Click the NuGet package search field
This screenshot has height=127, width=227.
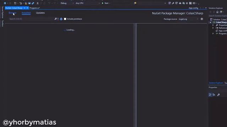coord(31,19)
